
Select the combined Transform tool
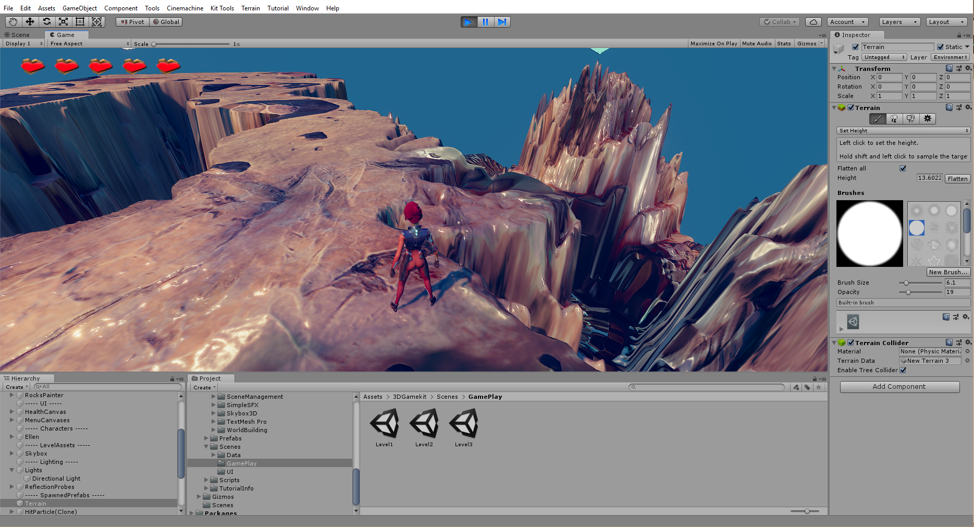96,22
